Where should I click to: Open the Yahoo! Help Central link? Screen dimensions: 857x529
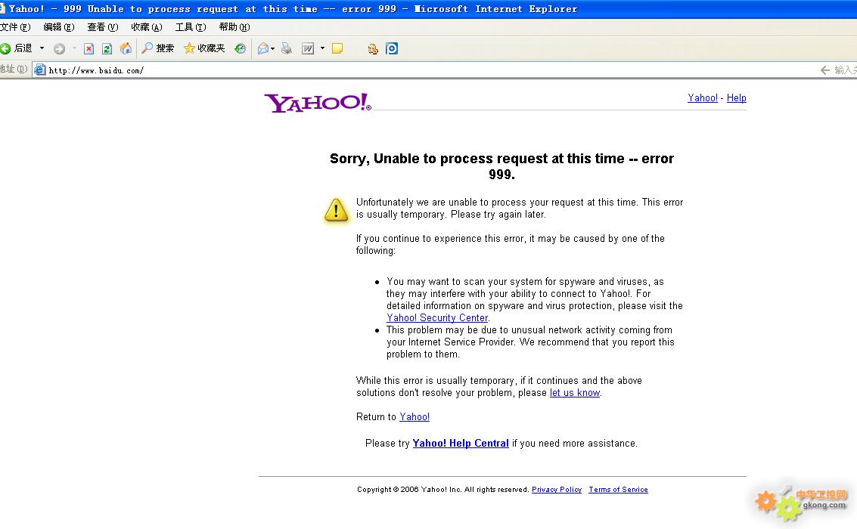coord(460,444)
